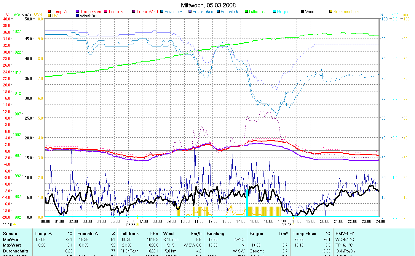The height and width of the screenshot is (256, 415).
Task: Click the Richtung column header in table
Action: point(216,234)
